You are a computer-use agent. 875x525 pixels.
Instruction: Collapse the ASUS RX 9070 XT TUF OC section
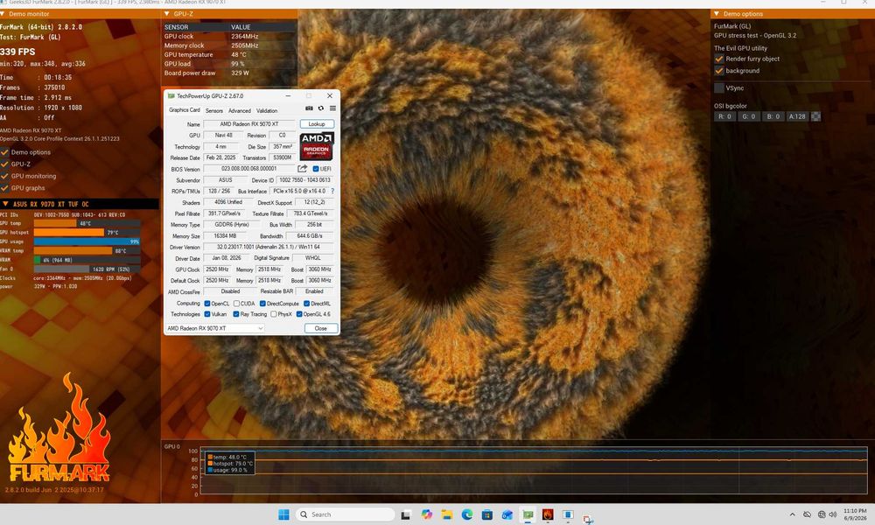[5, 204]
